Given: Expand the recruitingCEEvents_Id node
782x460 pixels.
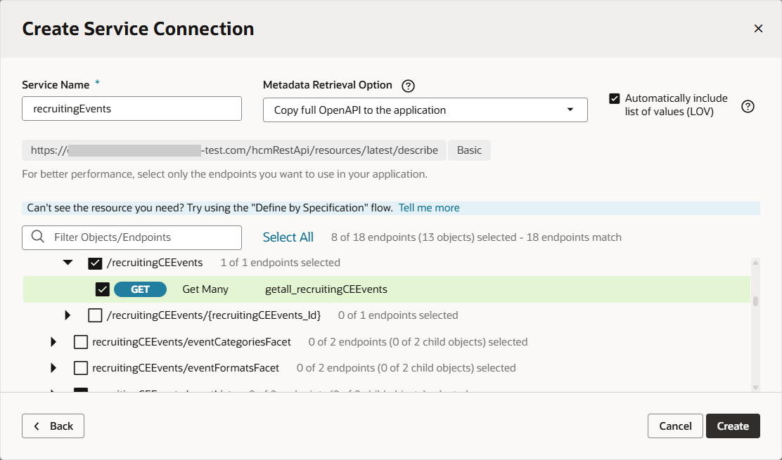Looking at the screenshot, I should coord(68,315).
